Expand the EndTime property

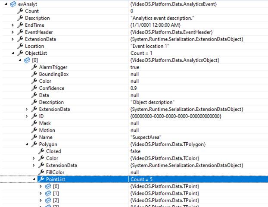click(x=12, y=25)
